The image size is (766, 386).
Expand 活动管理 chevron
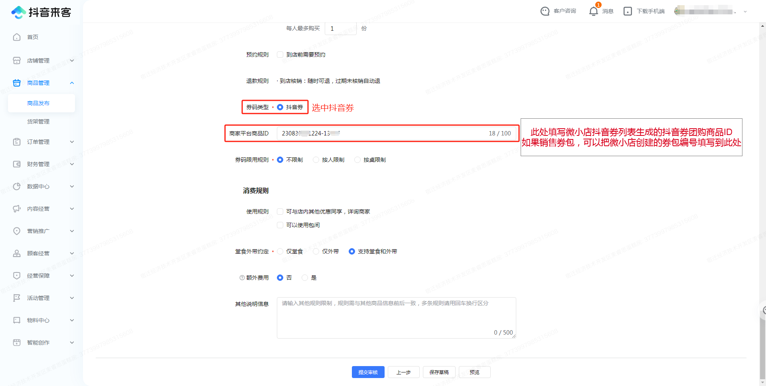(72, 298)
